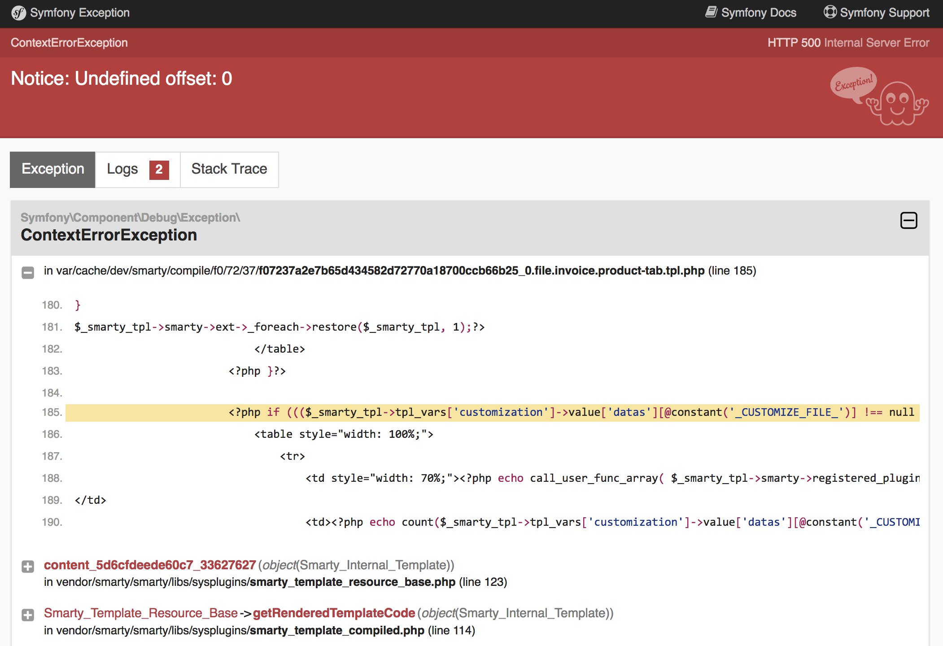The image size is (943, 646).
Task: Click the smarty_template_compiled.php path line
Action: [x=259, y=630]
